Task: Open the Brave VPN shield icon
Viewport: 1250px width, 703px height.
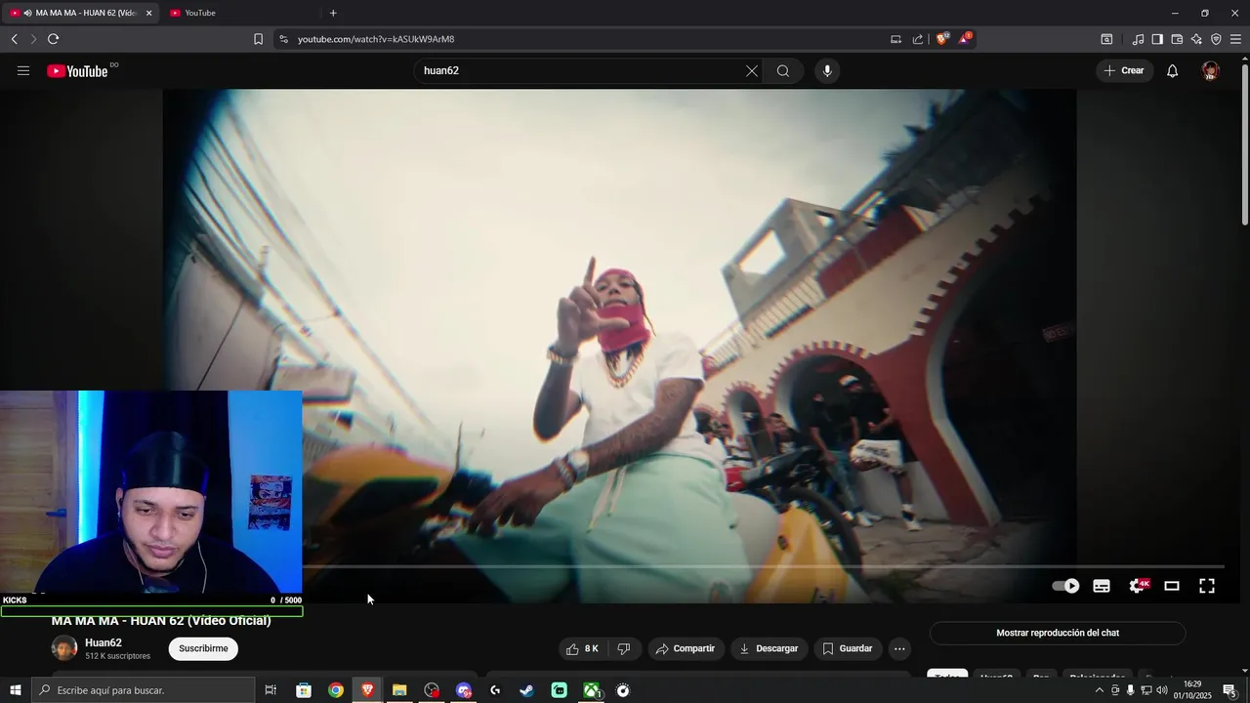Action: [x=1216, y=39]
